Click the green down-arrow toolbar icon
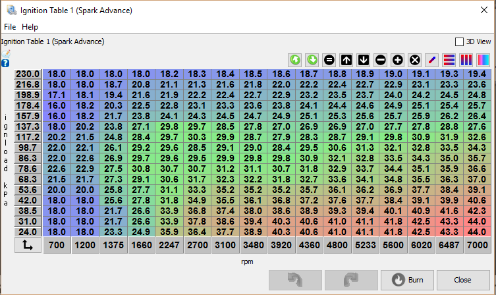The width and height of the screenshot is (496, 295). (x=312, y=60)
